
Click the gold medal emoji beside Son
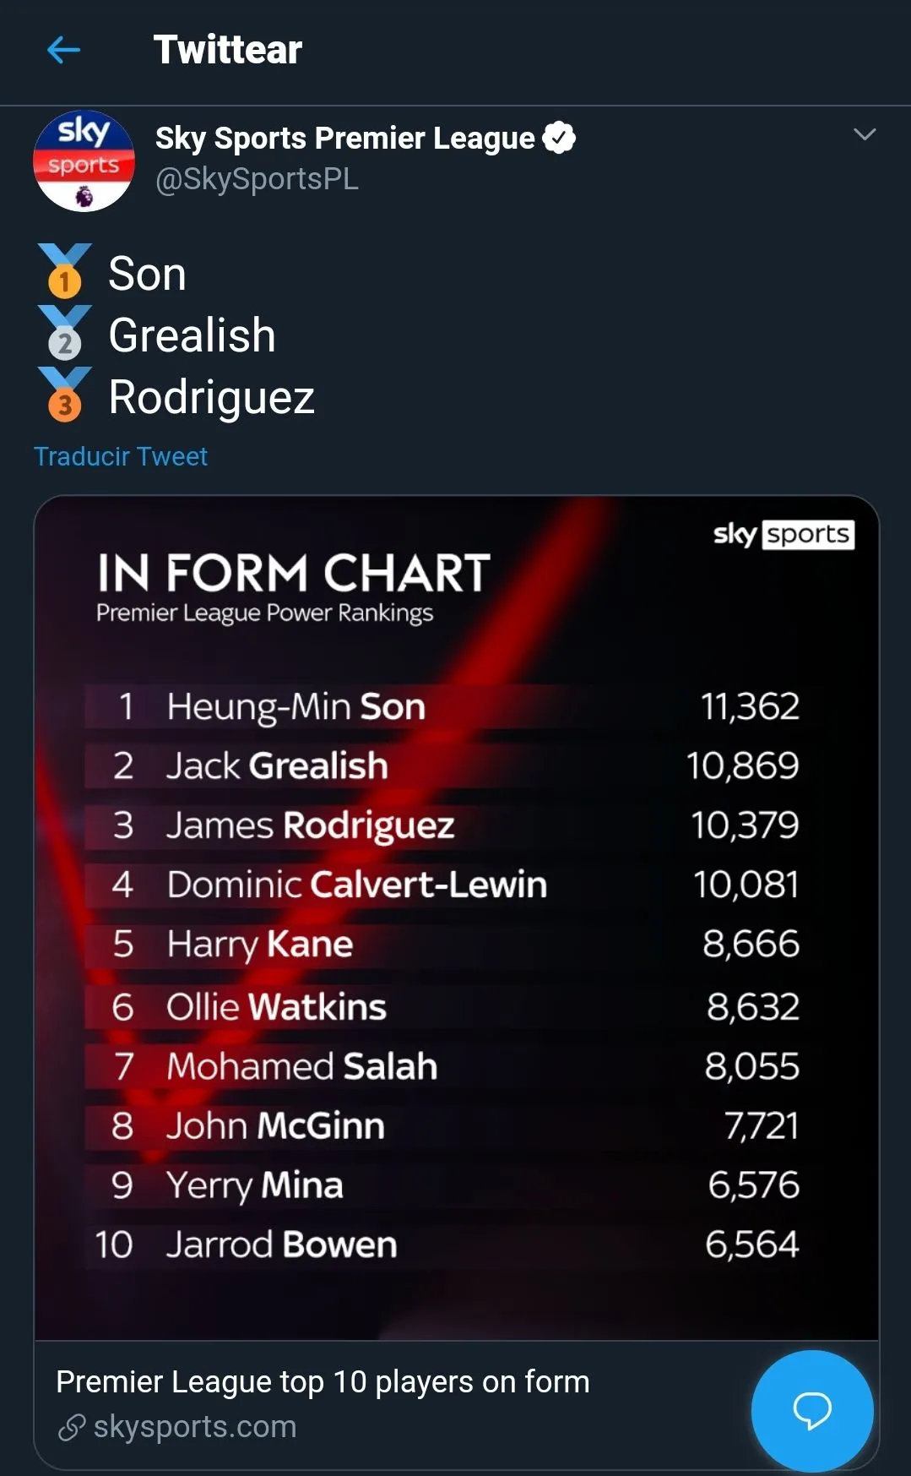[x=64, y=271]
